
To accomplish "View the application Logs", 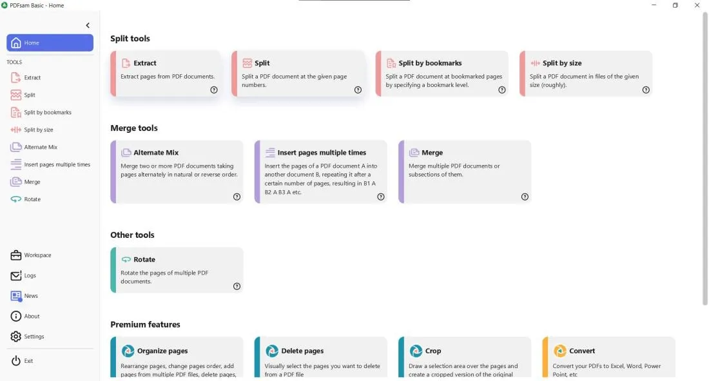I will click(x=29, y=275).
